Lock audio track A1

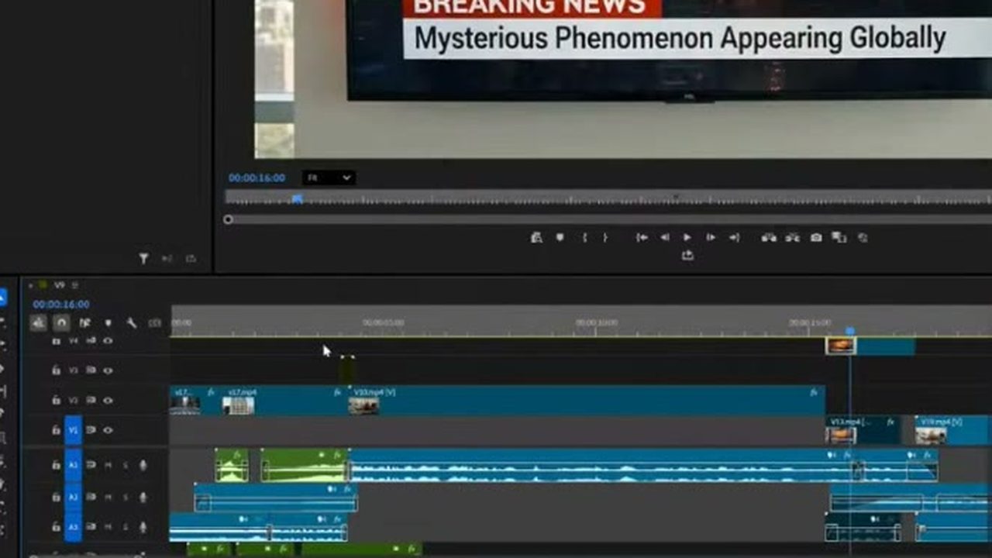56,465
